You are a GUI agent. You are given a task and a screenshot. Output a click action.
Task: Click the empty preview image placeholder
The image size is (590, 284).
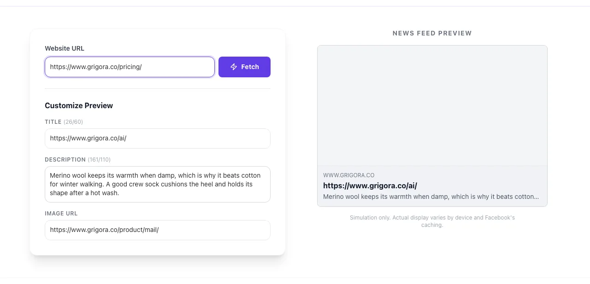click(x=432, y=106)
